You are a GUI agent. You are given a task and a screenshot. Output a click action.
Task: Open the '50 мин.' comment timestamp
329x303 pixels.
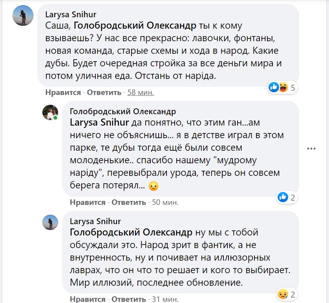click(x=165, y=203)
